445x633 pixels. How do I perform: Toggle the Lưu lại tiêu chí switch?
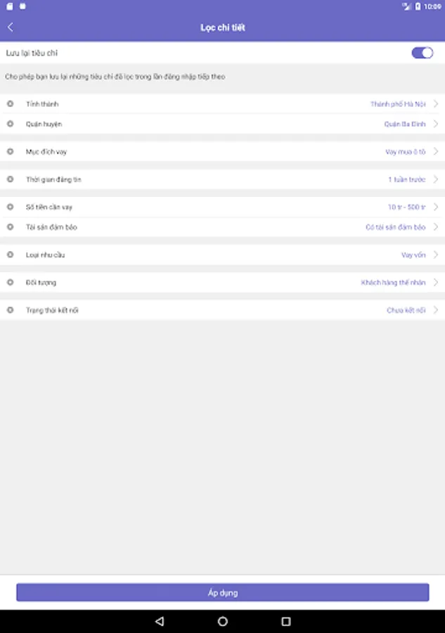coord(422,53)
